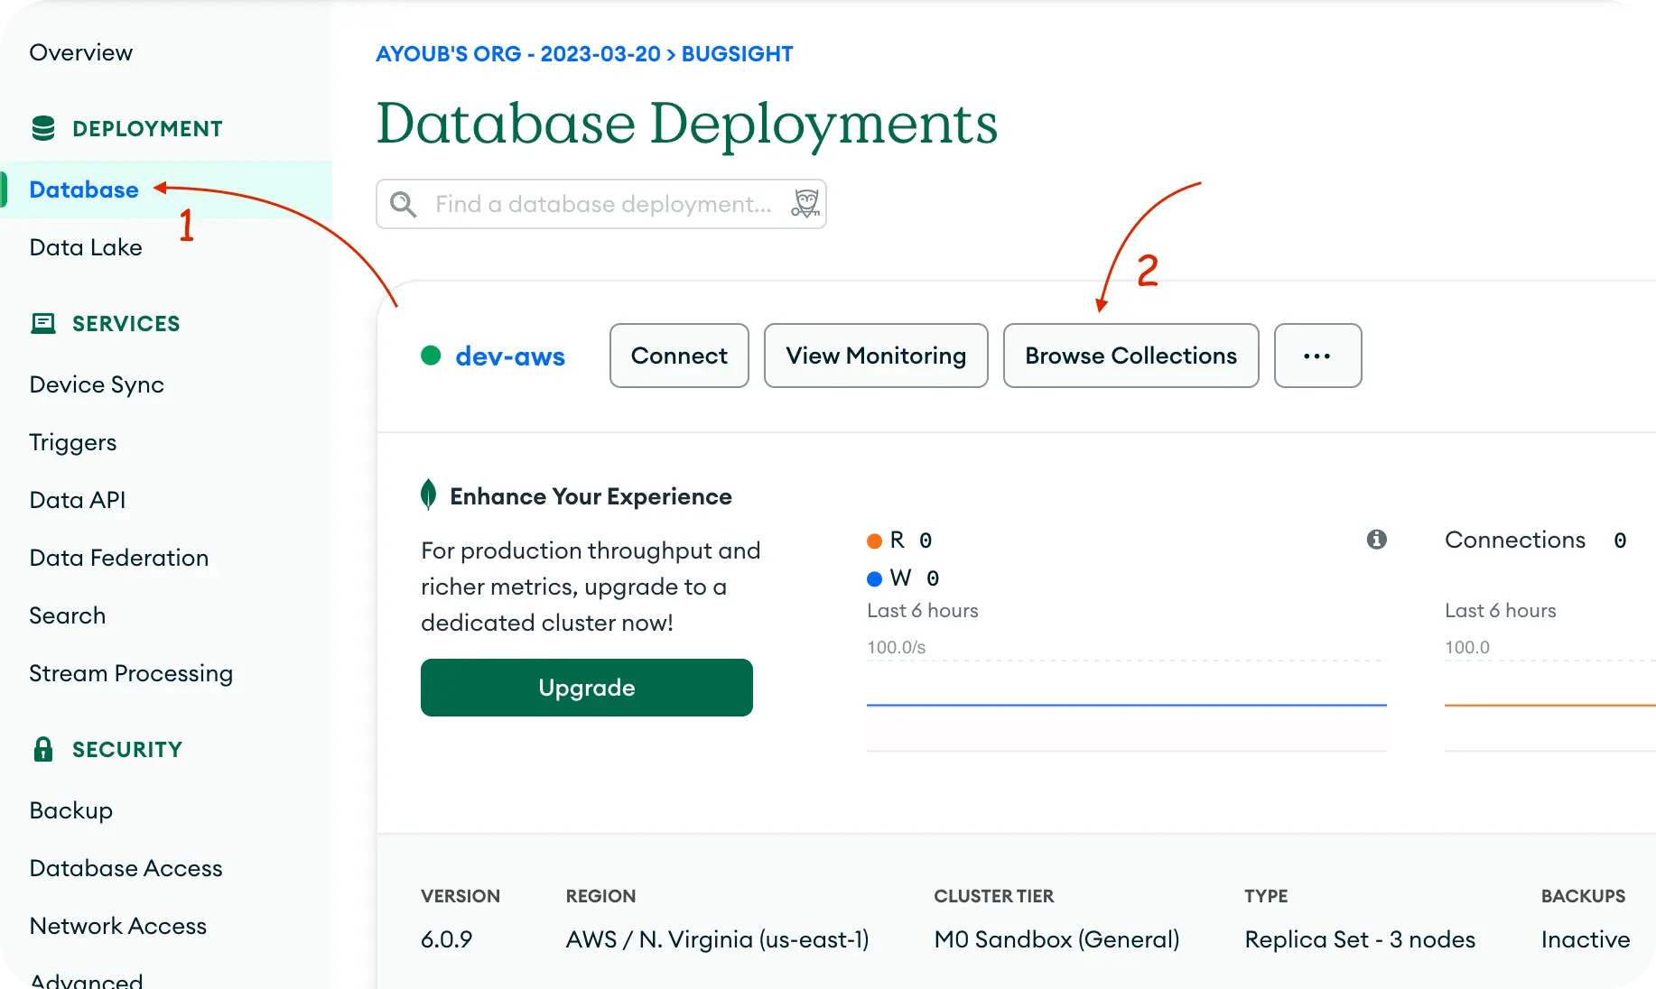Click the owl icon in search box
The height and width of the screenshot is (989, 1656).
coord(805,204)
